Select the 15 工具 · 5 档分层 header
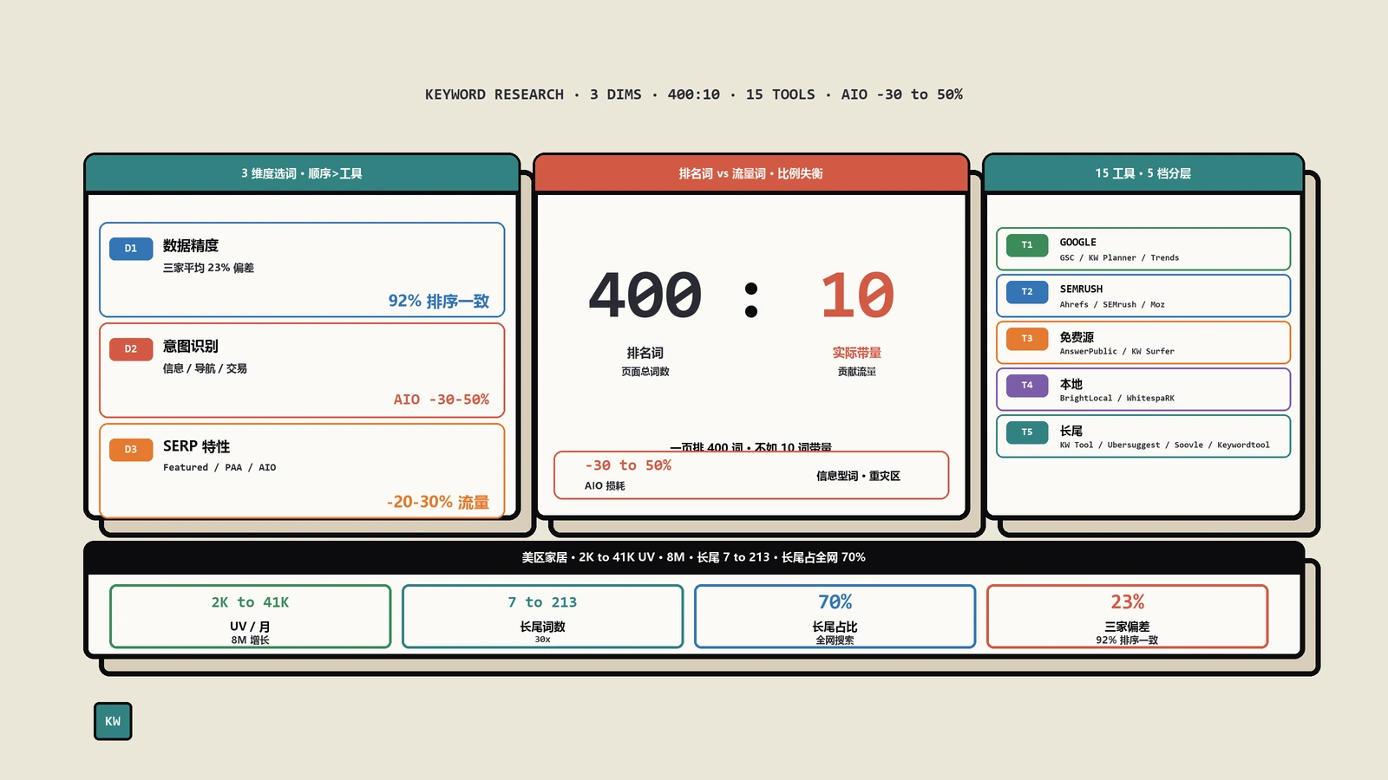The width and height of the screenshot is (1388, 780). point(1143,173)
